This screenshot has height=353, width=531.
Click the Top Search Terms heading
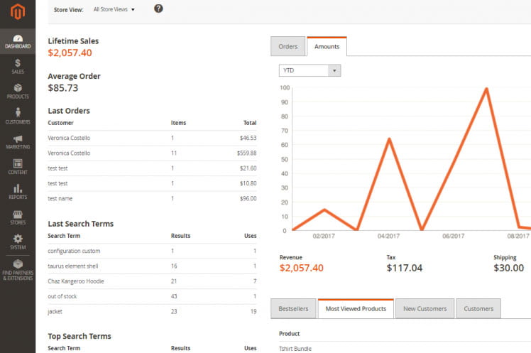click(80, 337)
